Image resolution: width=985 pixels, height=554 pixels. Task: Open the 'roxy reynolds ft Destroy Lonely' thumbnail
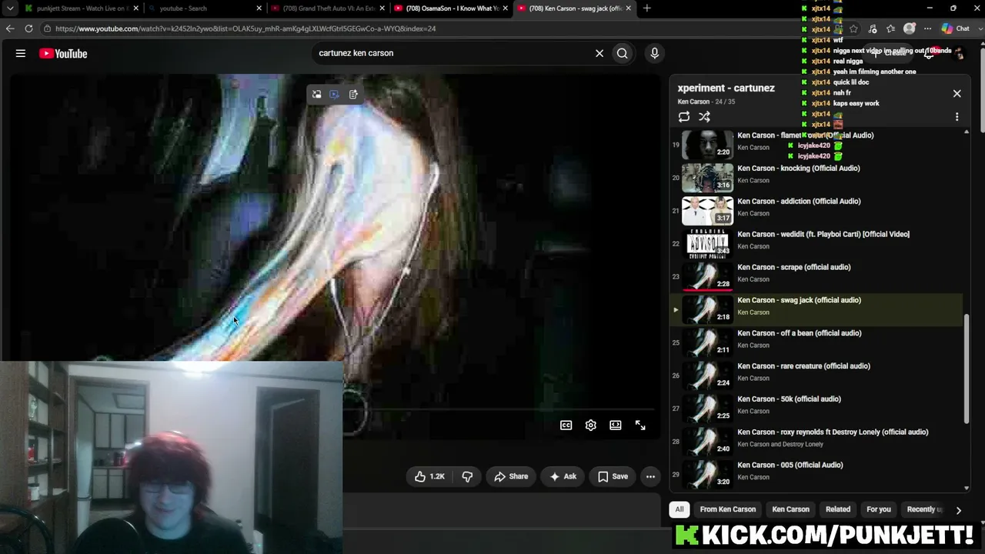coord(708,442)
